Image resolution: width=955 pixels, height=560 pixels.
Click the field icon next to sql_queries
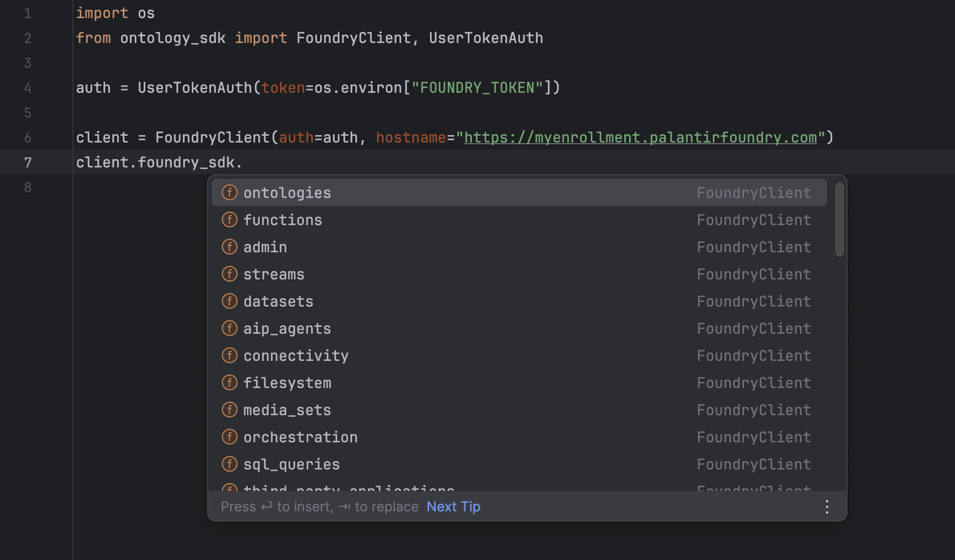pos(229,464)
